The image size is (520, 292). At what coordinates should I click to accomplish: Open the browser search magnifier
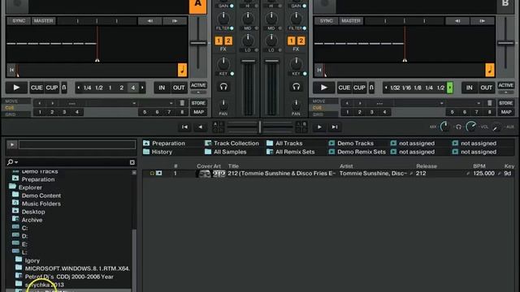coord(10,162)
